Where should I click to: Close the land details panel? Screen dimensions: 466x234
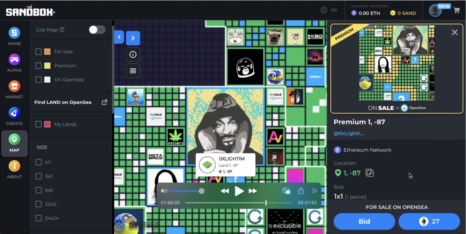pyautogui.click(x=455, y=33)
